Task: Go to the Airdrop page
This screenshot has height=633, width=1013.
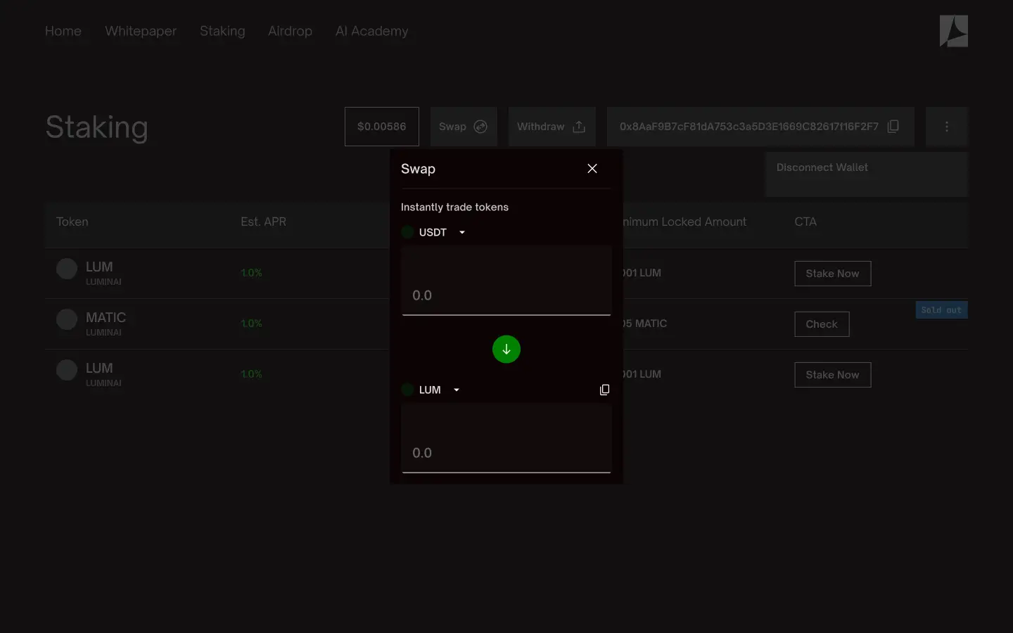Action: point(290,31)
